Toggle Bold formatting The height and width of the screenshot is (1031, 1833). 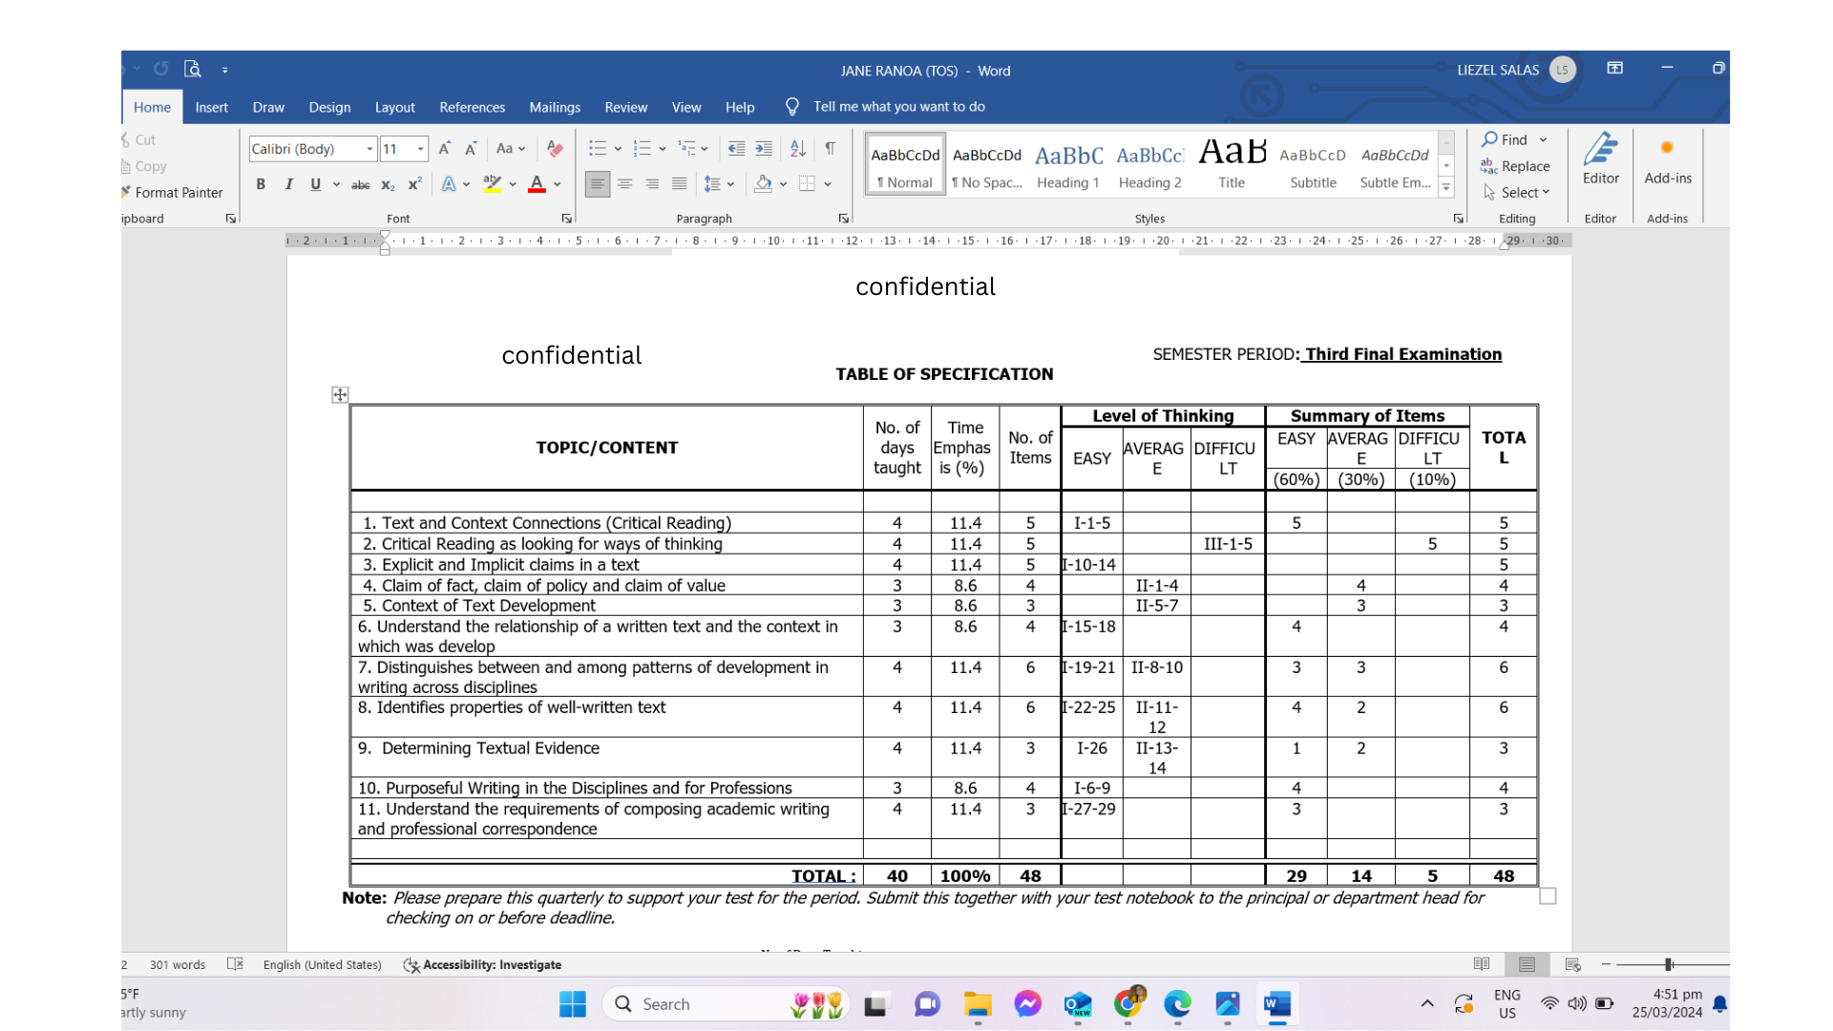[261, 184]
